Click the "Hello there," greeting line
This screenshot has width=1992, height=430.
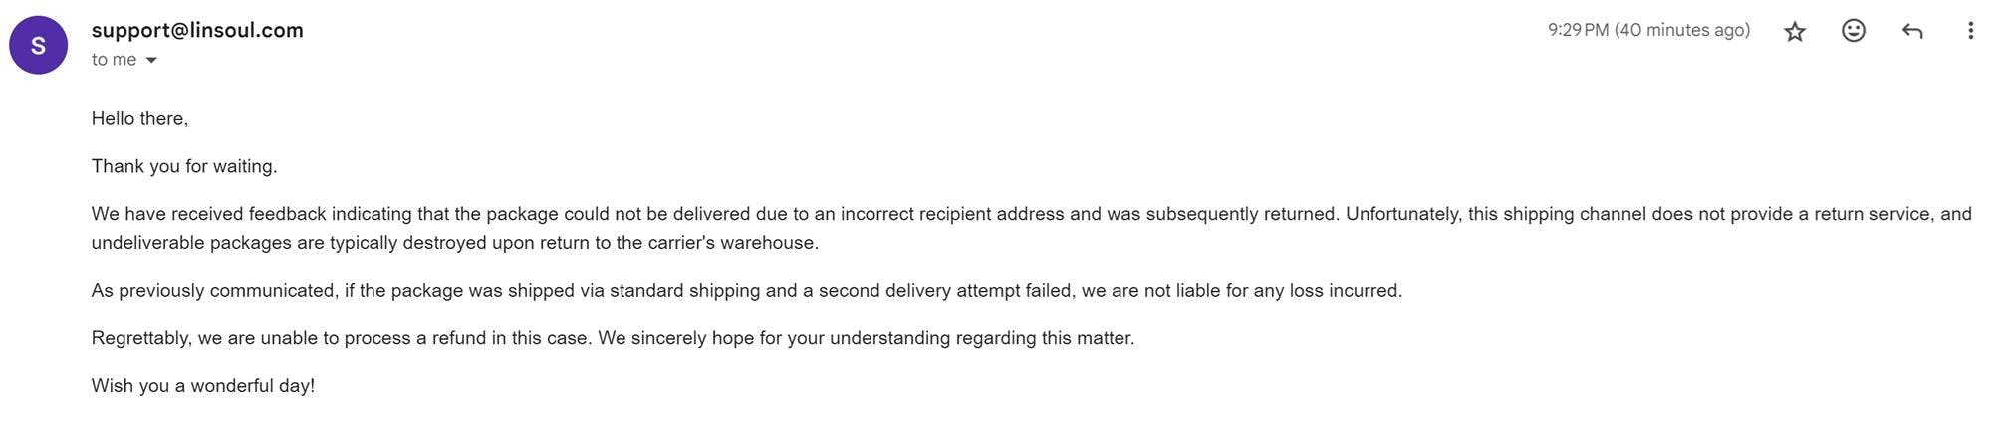pos(139,118)
